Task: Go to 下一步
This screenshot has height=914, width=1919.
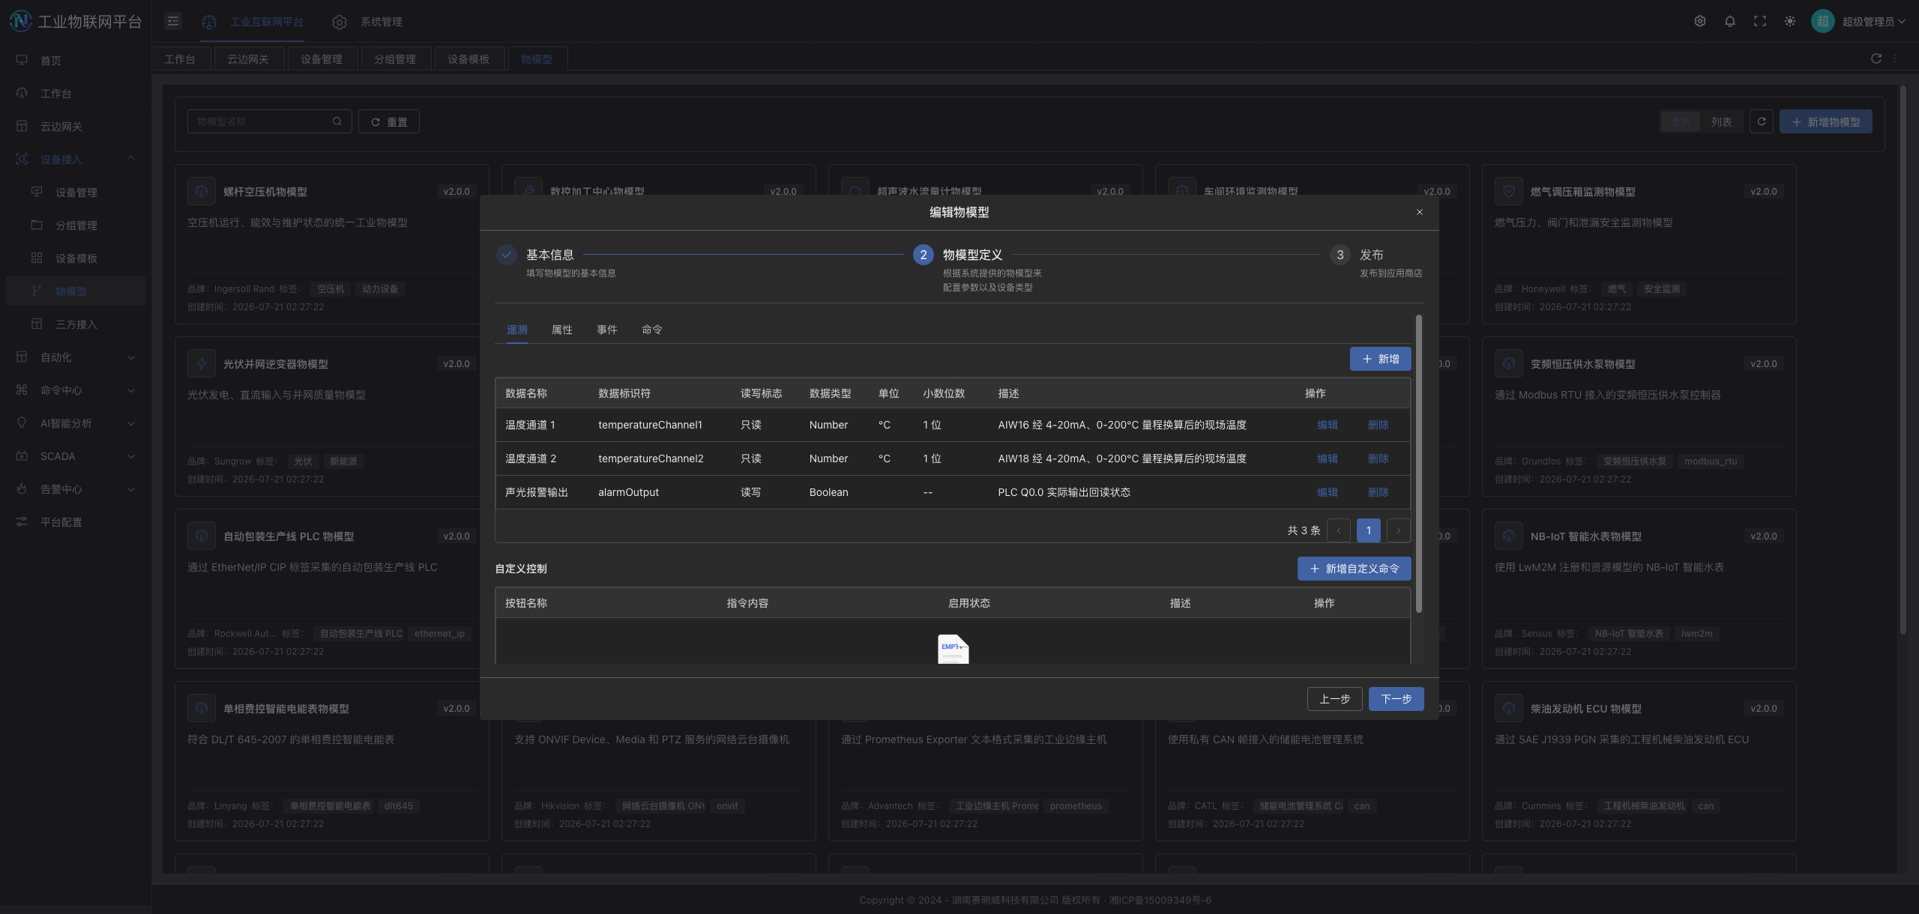Action: pyautogui.click(x=1396, y=699)
